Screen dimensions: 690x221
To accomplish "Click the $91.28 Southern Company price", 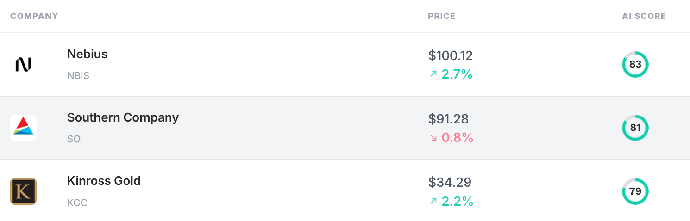I will tap(448, 119).
